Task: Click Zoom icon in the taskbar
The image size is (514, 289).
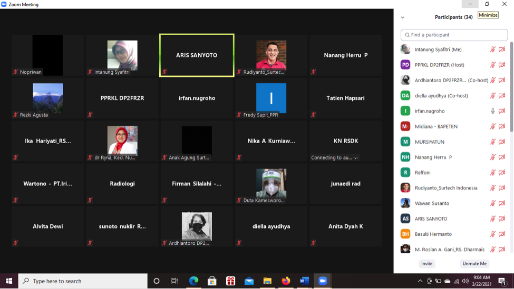Action: (x=323, y=281)
